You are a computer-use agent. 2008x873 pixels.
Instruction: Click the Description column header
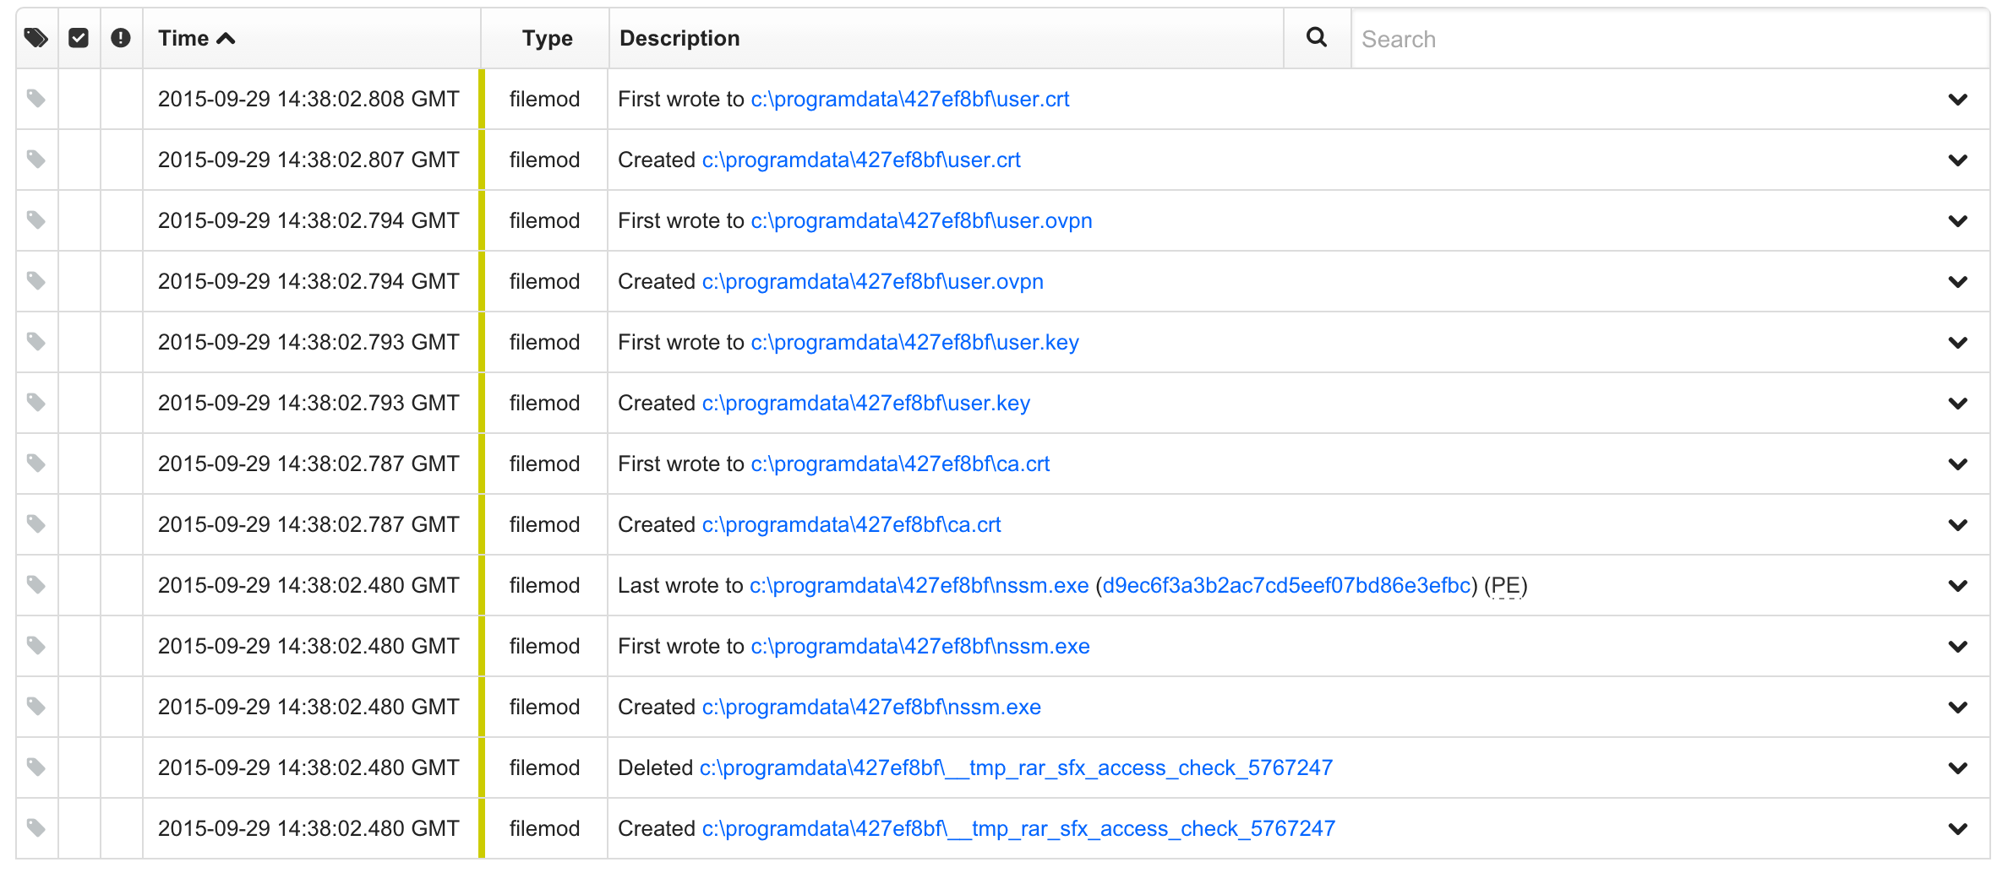click(x=679, y=38)
